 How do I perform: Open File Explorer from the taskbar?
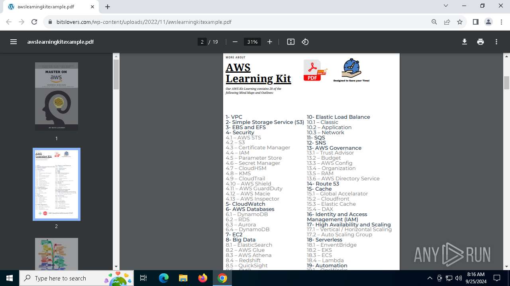click(183, 278)
